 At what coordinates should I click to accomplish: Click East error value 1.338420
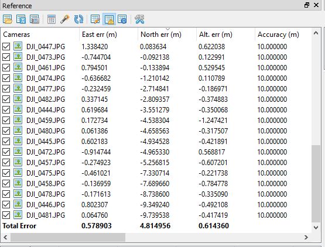[x=95, y=47]
